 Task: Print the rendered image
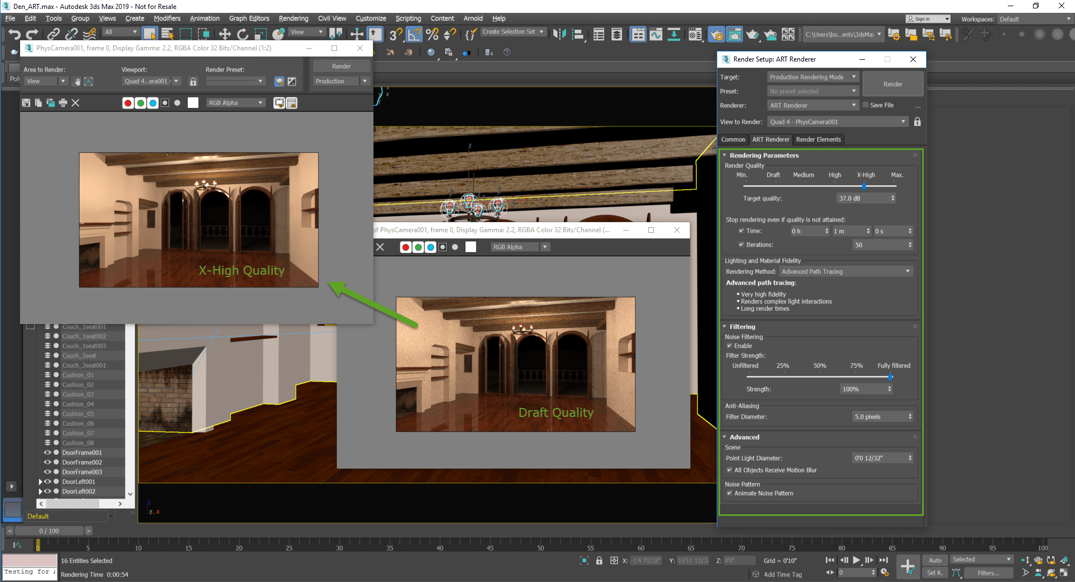63,103
